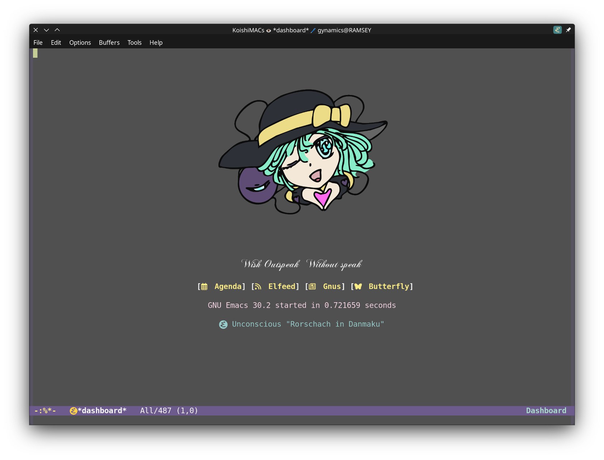Image resolution: width=604 pixels, height=460 pixels.
Task: Click the newspaper icon beside Gnus
Action: tap(312, 286)
